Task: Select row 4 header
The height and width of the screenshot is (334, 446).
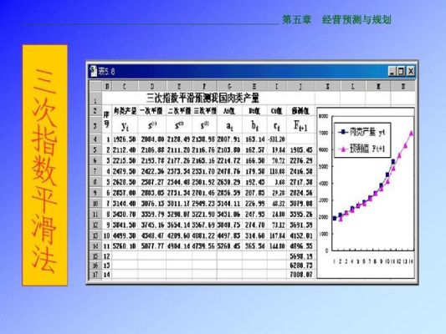Action: (x=95, y=139)
